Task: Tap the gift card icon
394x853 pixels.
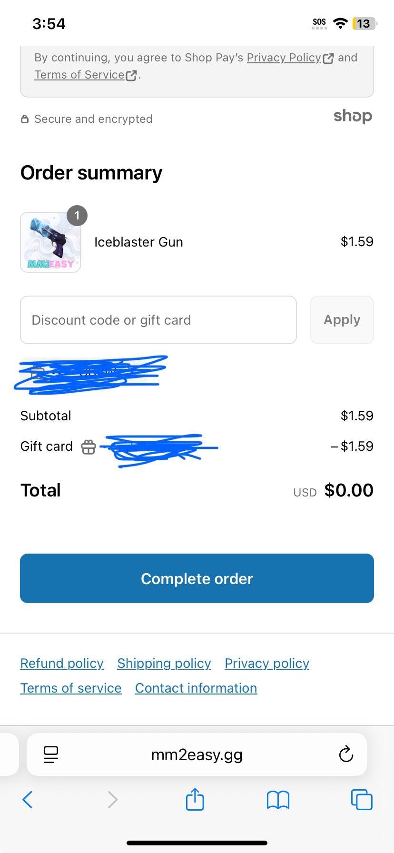Action: tap(89, 447)
